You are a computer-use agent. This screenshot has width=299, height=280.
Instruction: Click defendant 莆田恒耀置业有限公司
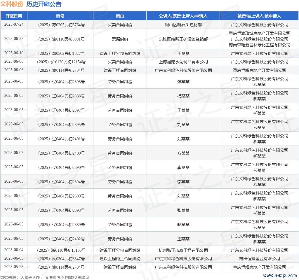click(259, 259)
